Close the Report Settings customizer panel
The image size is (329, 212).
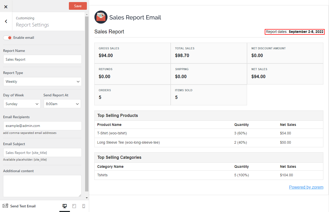coord(6,7)
